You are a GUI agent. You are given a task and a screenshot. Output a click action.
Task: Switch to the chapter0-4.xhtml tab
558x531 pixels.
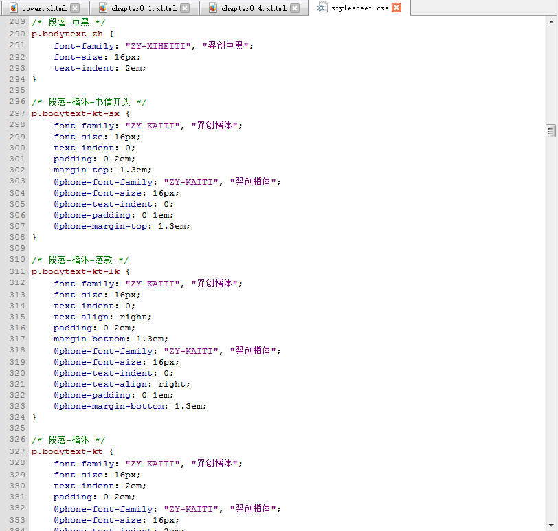tap(253, 8)
